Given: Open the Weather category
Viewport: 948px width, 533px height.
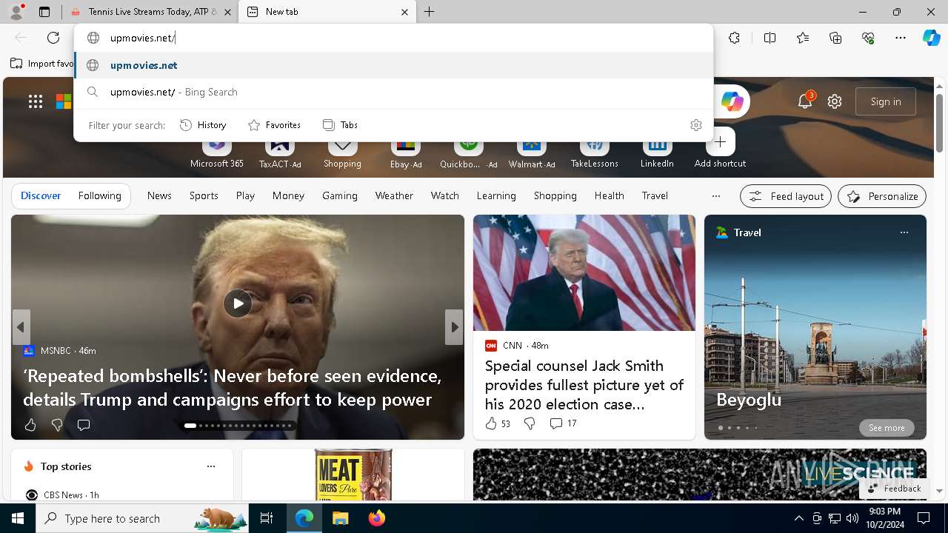Looking at the screenshot, I should pos(394,195).
